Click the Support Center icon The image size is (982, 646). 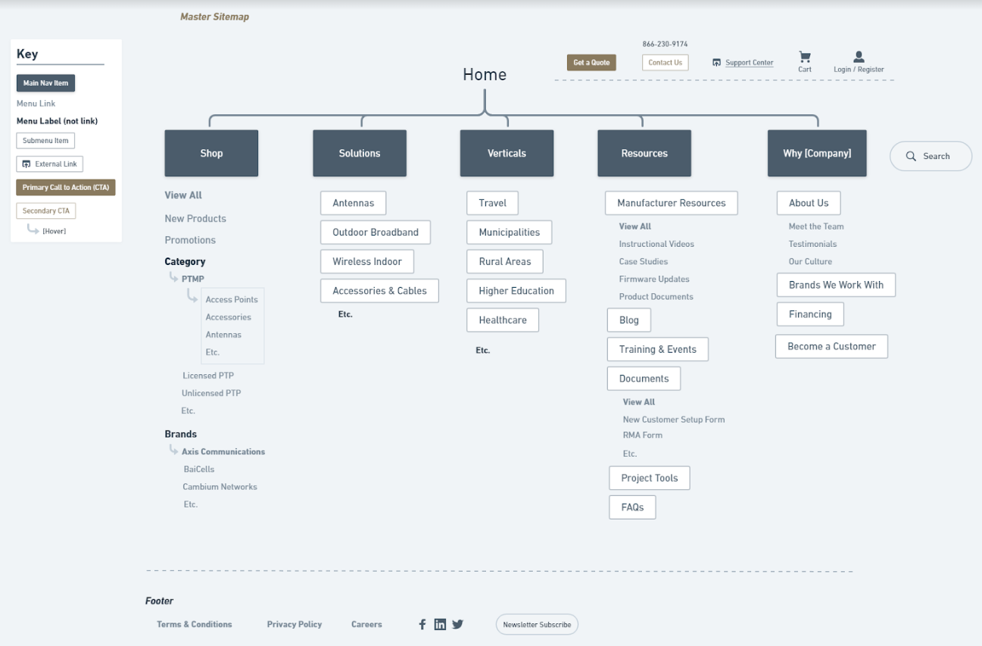coord(716,62)
